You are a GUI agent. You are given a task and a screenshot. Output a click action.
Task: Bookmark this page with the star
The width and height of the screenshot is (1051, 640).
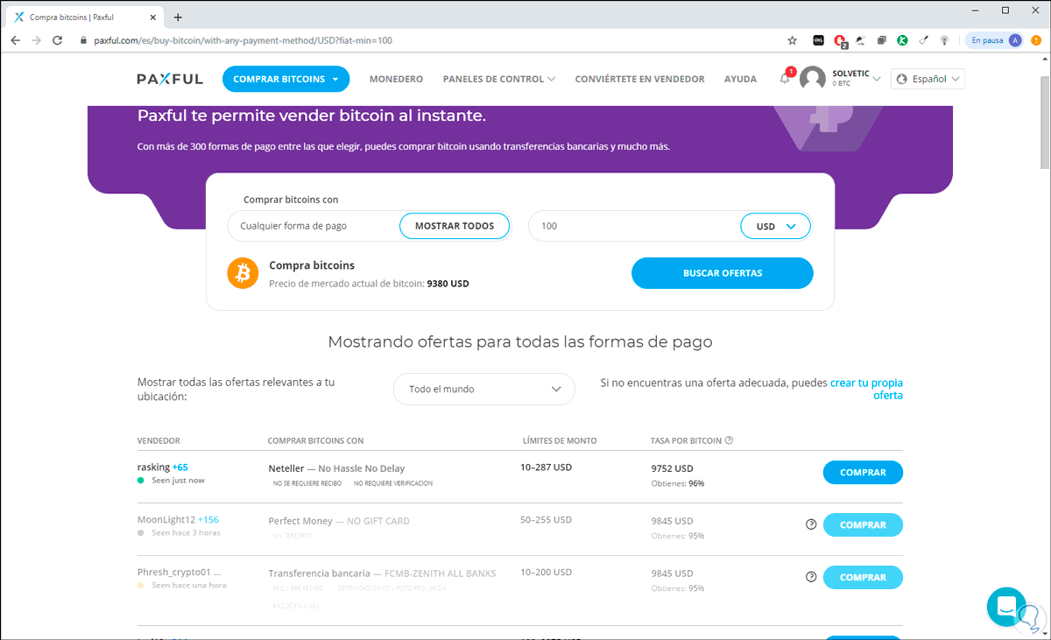pos(793,40)
